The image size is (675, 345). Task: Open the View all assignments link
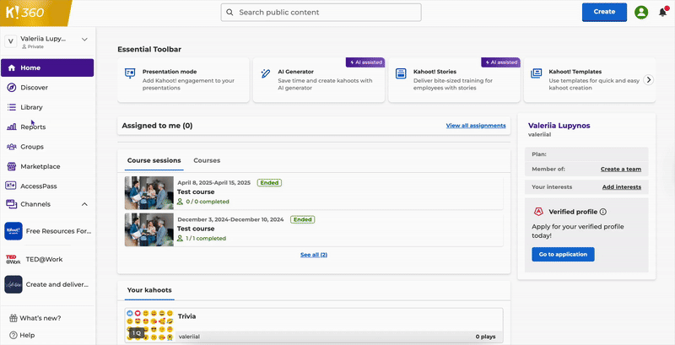(477, 126)
